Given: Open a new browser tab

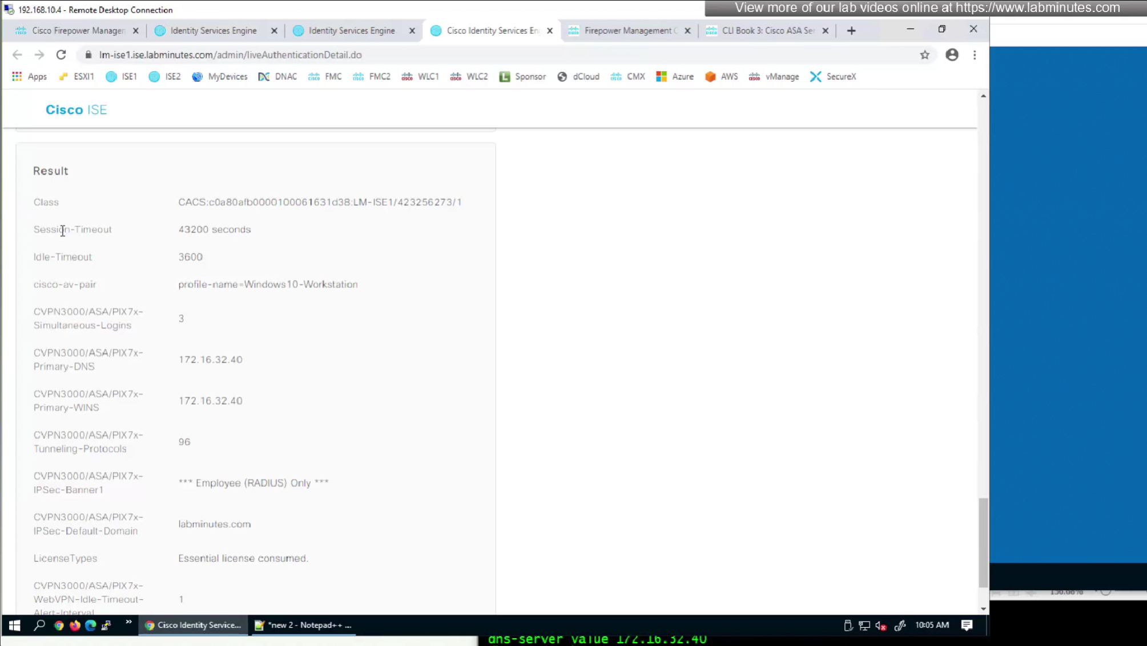Looking at the screenshot, I should tap(851, 31).
